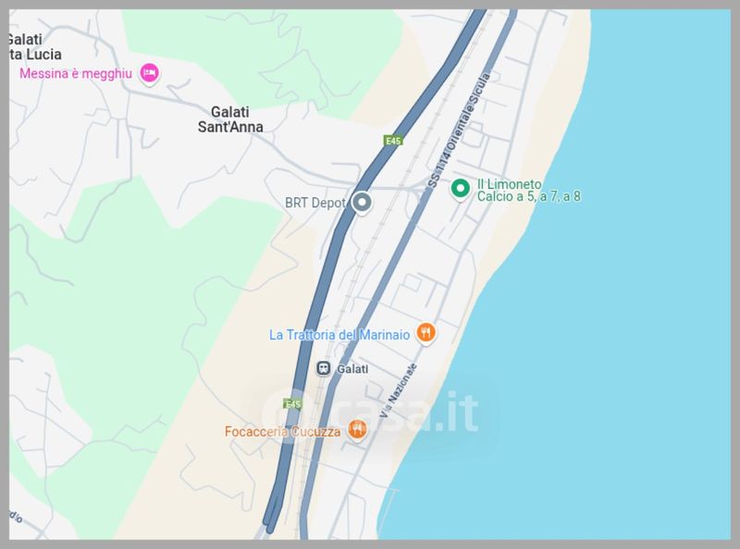Click the pink hotel icon for Messina è megghiu
This screenshot has height=549, width=740.
tap(149, 73)
